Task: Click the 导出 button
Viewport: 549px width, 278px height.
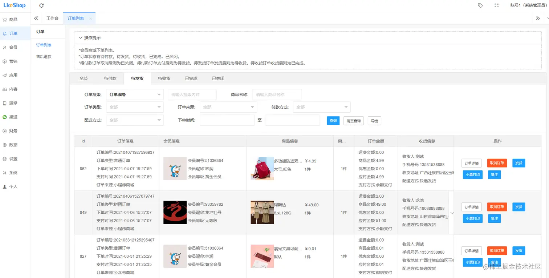Action: [374, 121]
